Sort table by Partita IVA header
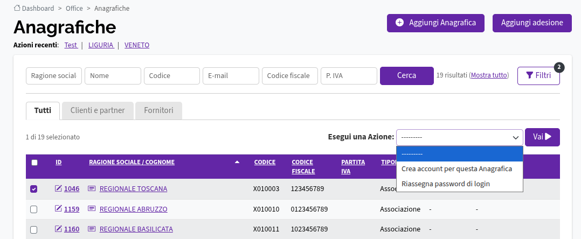 pos(353,167)
